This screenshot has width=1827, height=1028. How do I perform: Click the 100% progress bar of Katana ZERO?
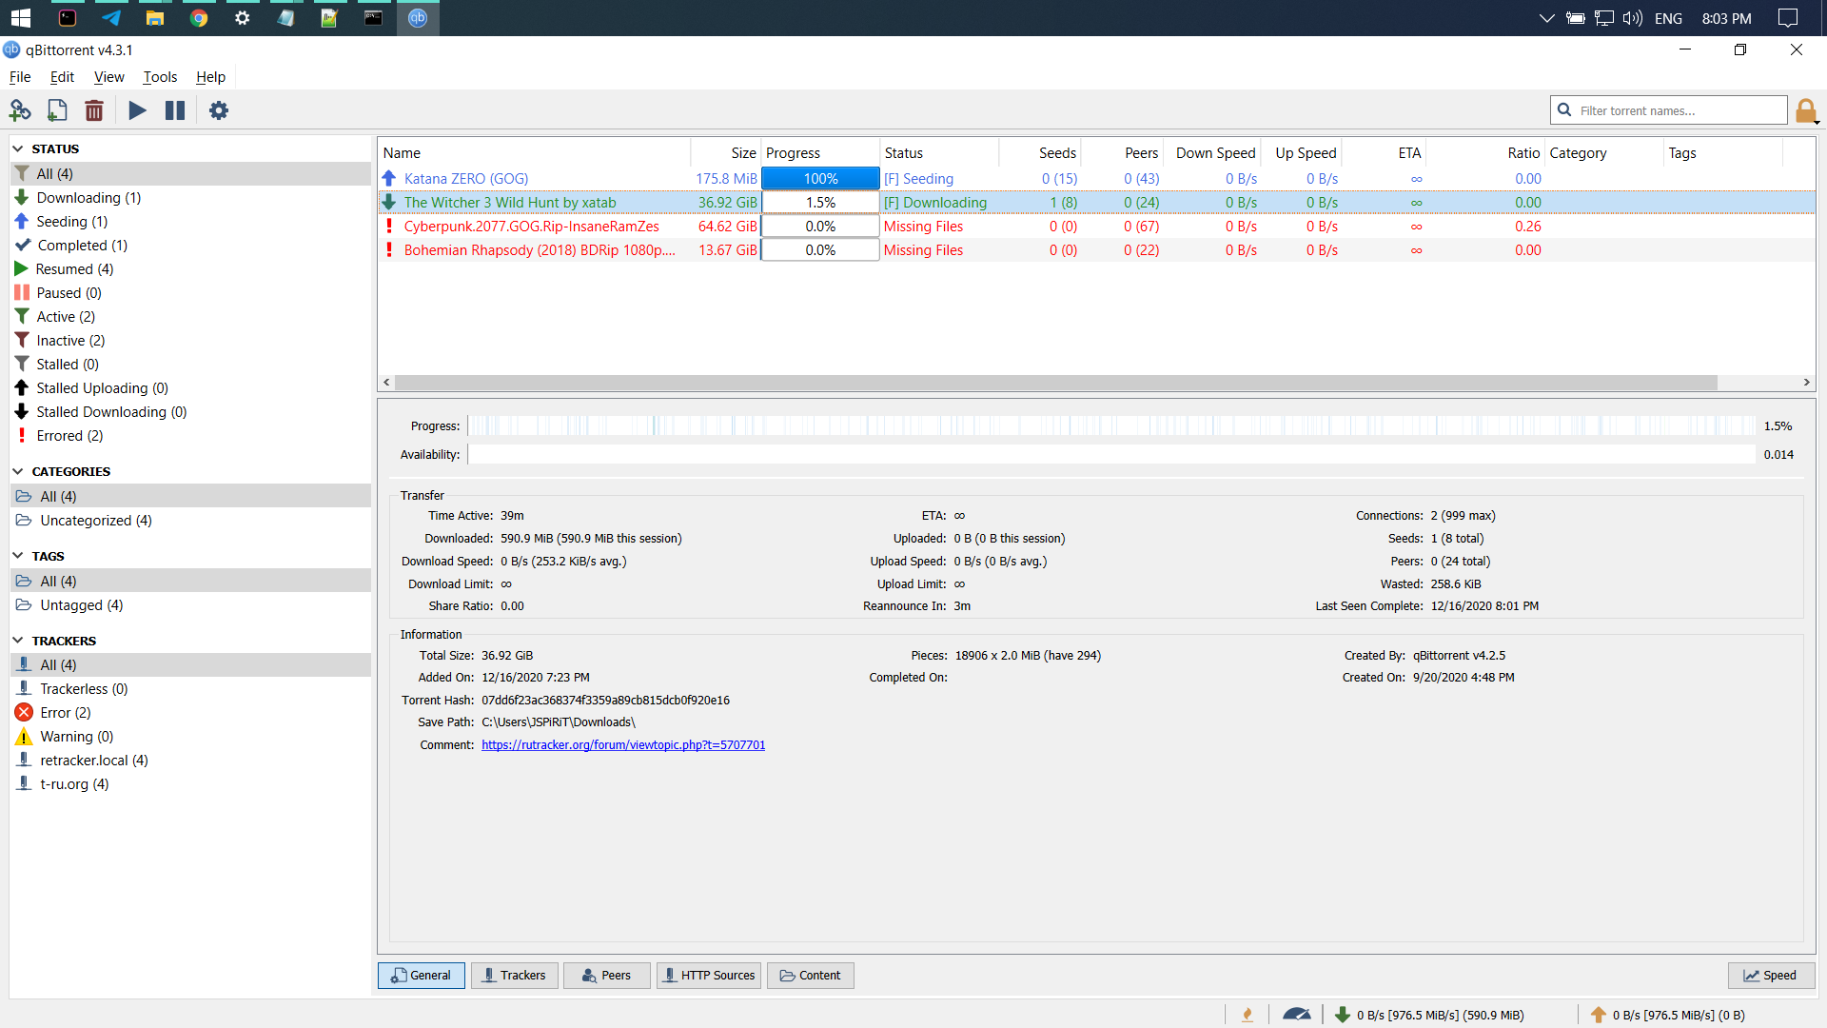click(820, 178)
